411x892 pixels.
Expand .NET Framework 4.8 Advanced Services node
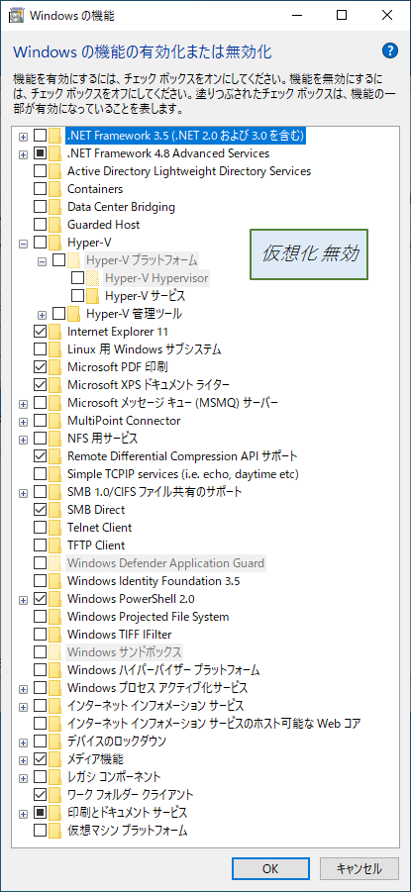tap(23, 154)
